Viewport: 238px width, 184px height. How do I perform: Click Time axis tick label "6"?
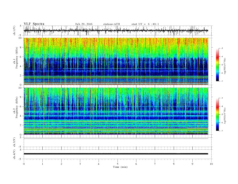pos(136,164)
